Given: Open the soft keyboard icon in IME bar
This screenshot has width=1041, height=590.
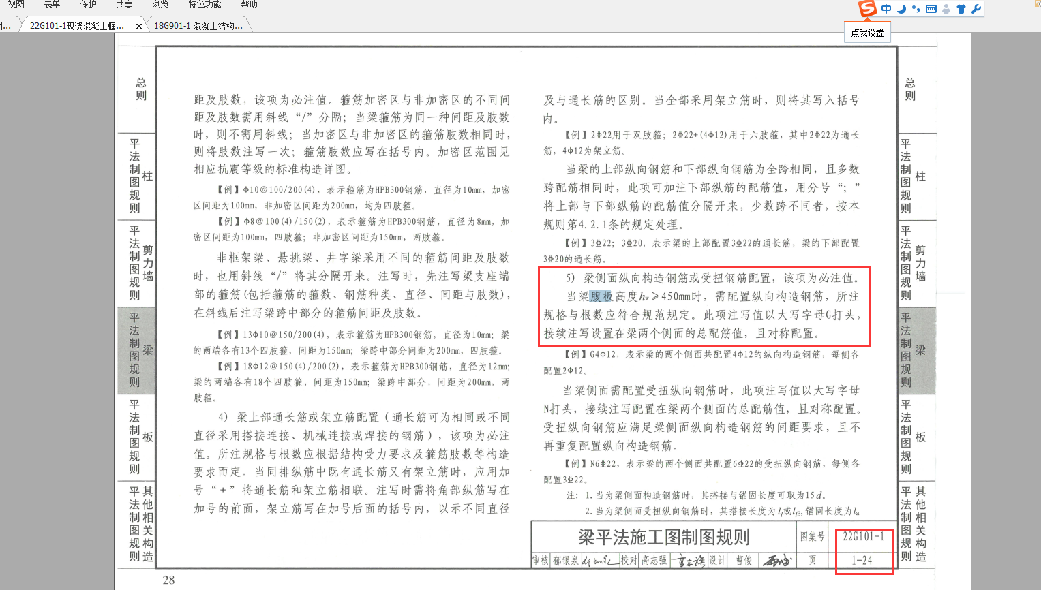Looking at the screenshot, I should tap(931, 9).
